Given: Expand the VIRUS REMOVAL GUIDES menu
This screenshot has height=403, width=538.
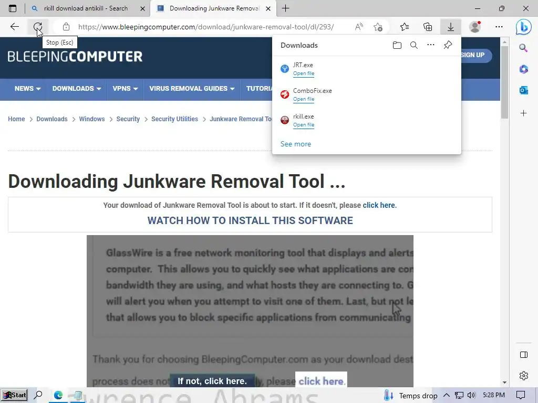Looking at the screenshot, I should click(x=192, y=88).
